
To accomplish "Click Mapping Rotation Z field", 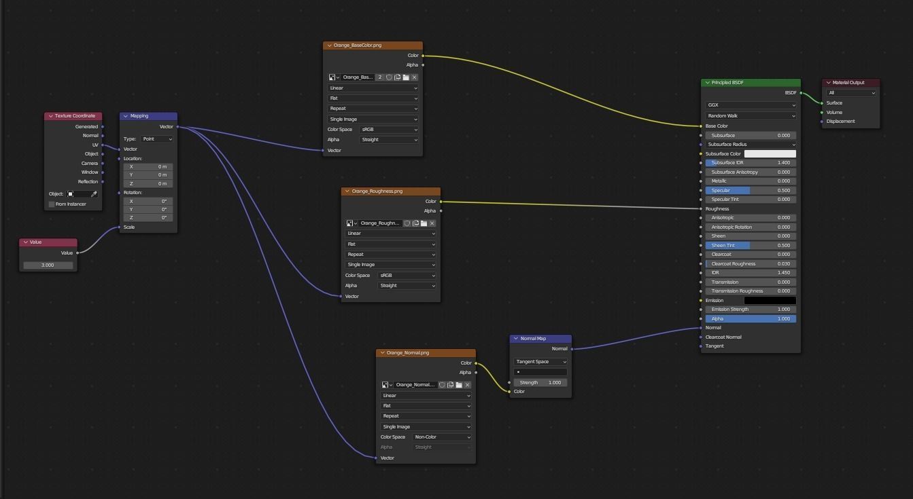I will [148, 218].
